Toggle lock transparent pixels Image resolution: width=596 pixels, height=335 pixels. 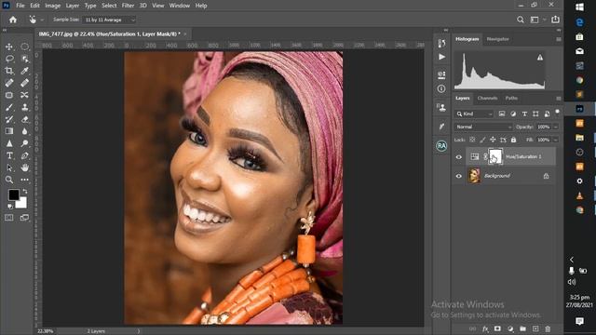click(x=472, y=140)
